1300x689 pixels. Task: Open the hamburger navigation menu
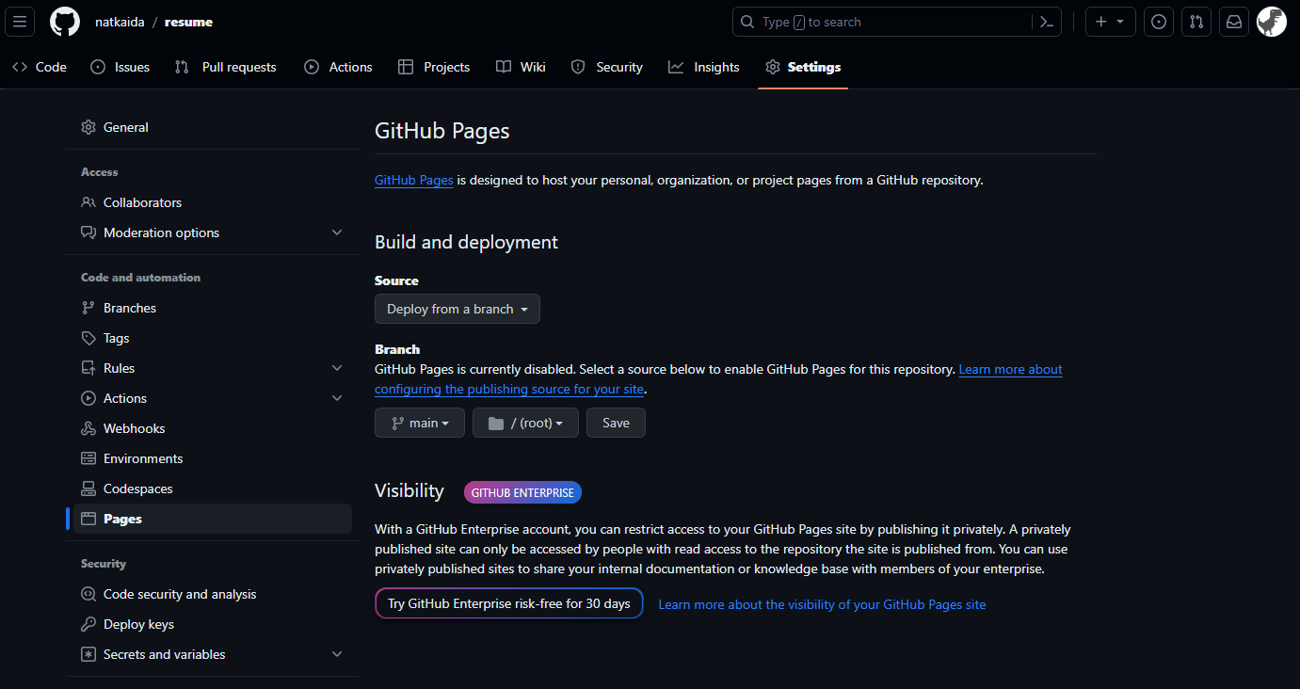click(21, 22)
